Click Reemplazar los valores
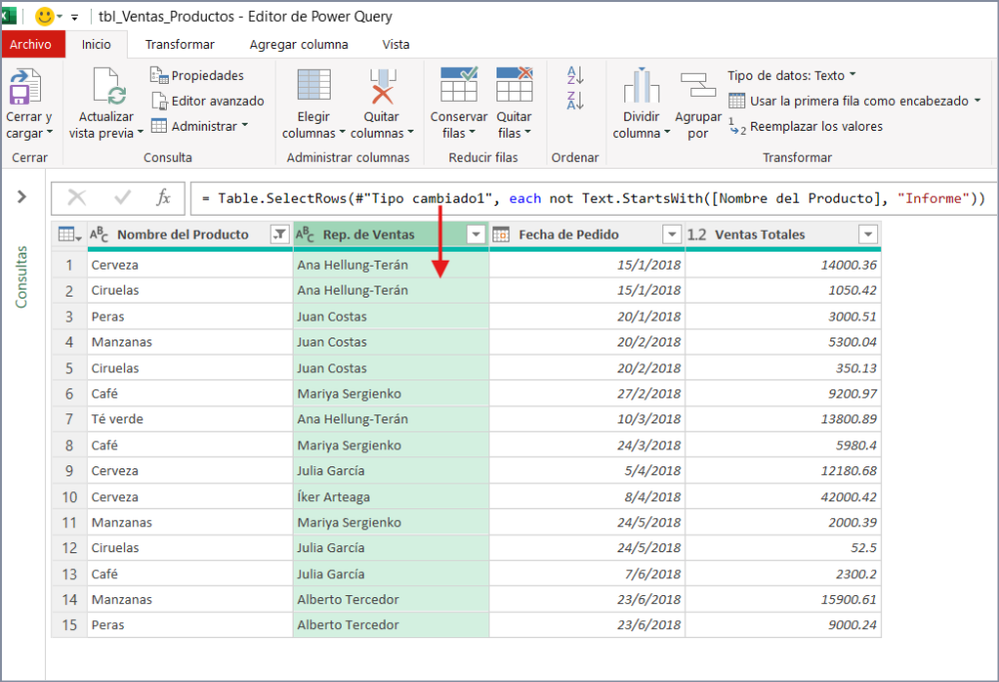 pos(806,126)
